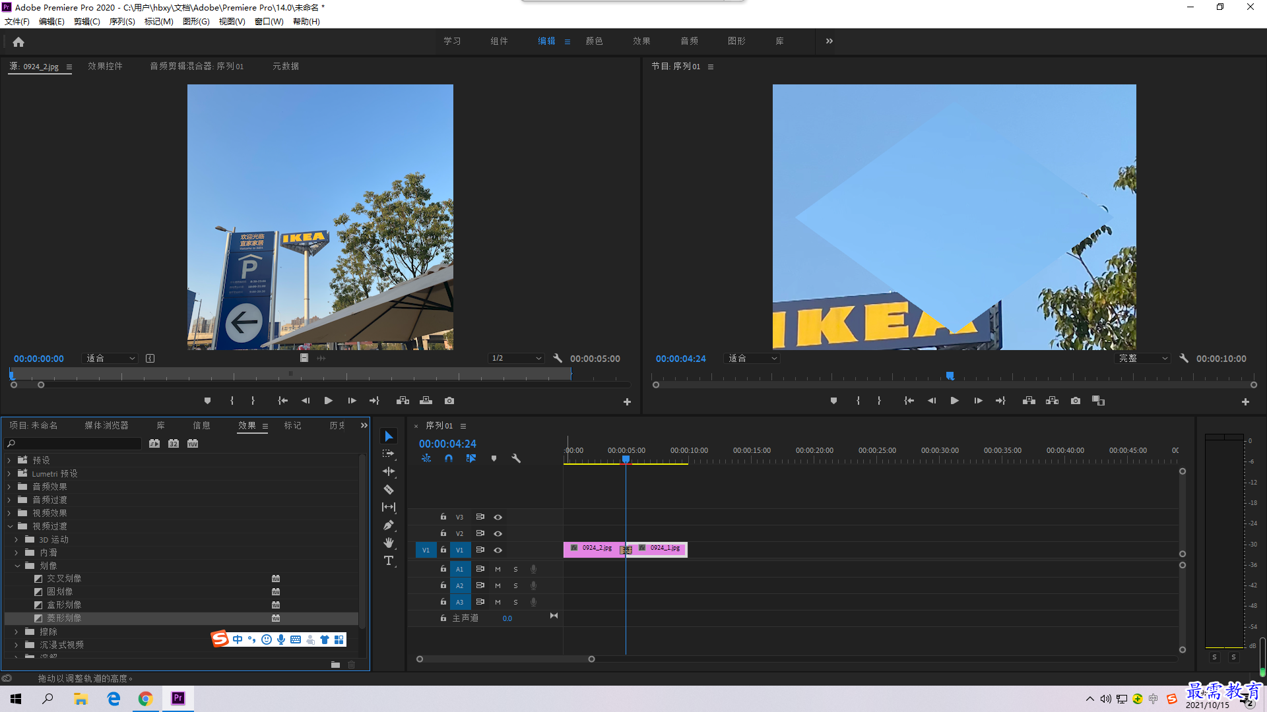Viewport: 1267px width, 712px height.
Task: Switch to 音频 workspace
Action: (689, 41)
